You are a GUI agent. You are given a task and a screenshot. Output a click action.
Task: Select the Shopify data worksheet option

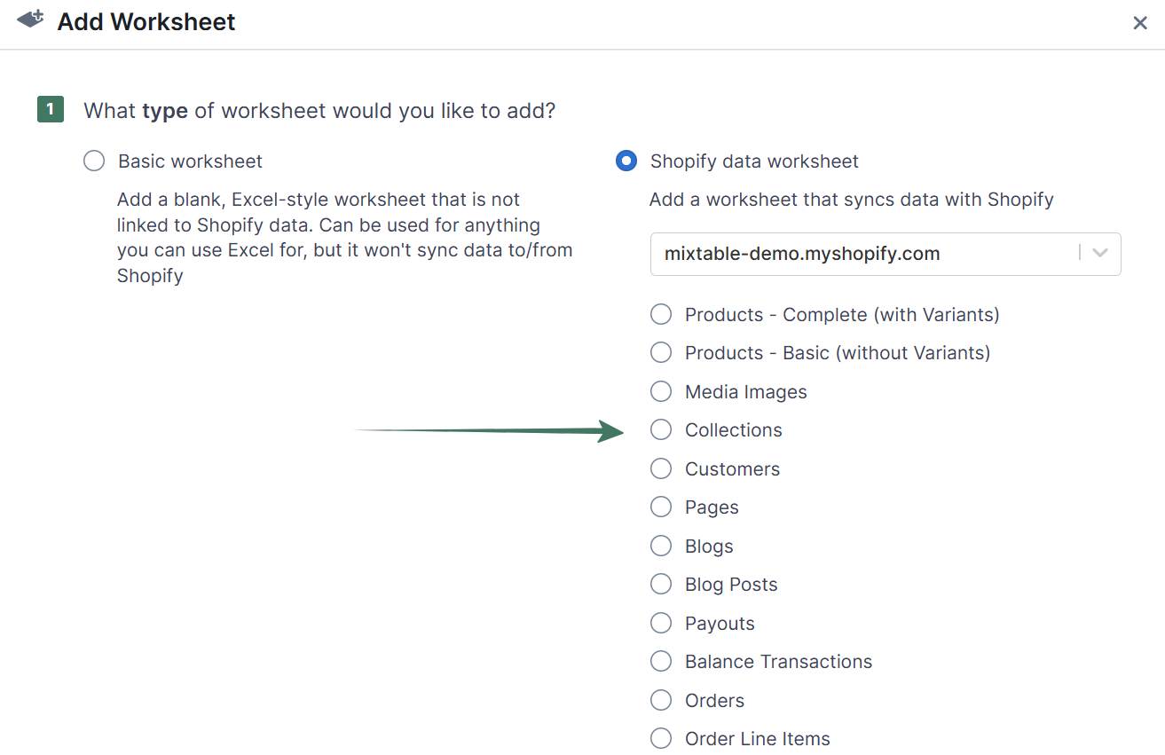626,161
